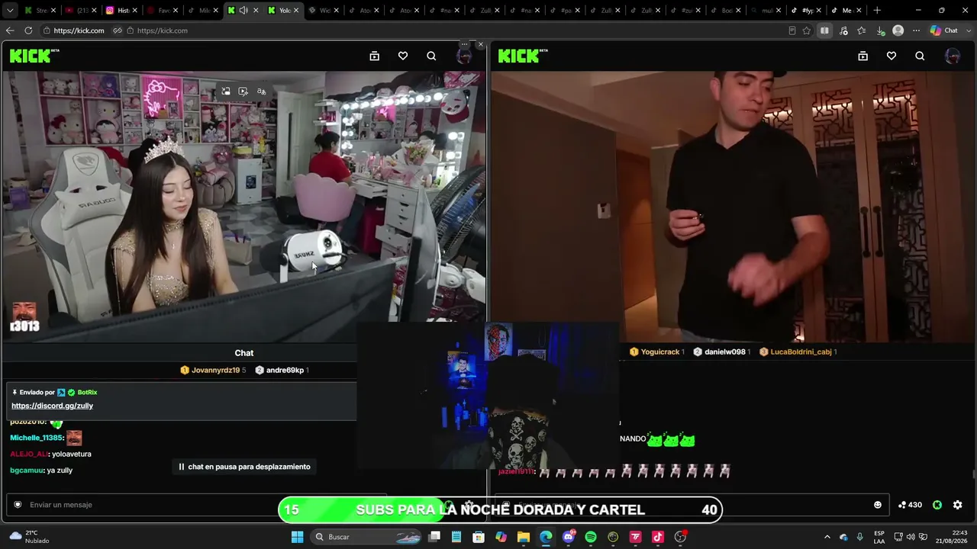Open the emote picker in right chat

(878, 505)
